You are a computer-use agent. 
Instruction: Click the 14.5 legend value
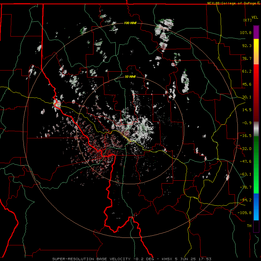pos(247,110)
